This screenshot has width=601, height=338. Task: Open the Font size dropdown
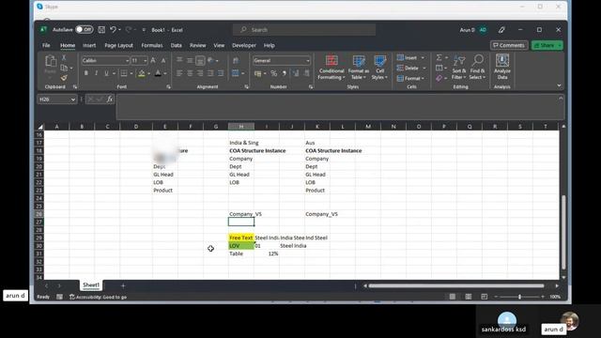[146, 60]
